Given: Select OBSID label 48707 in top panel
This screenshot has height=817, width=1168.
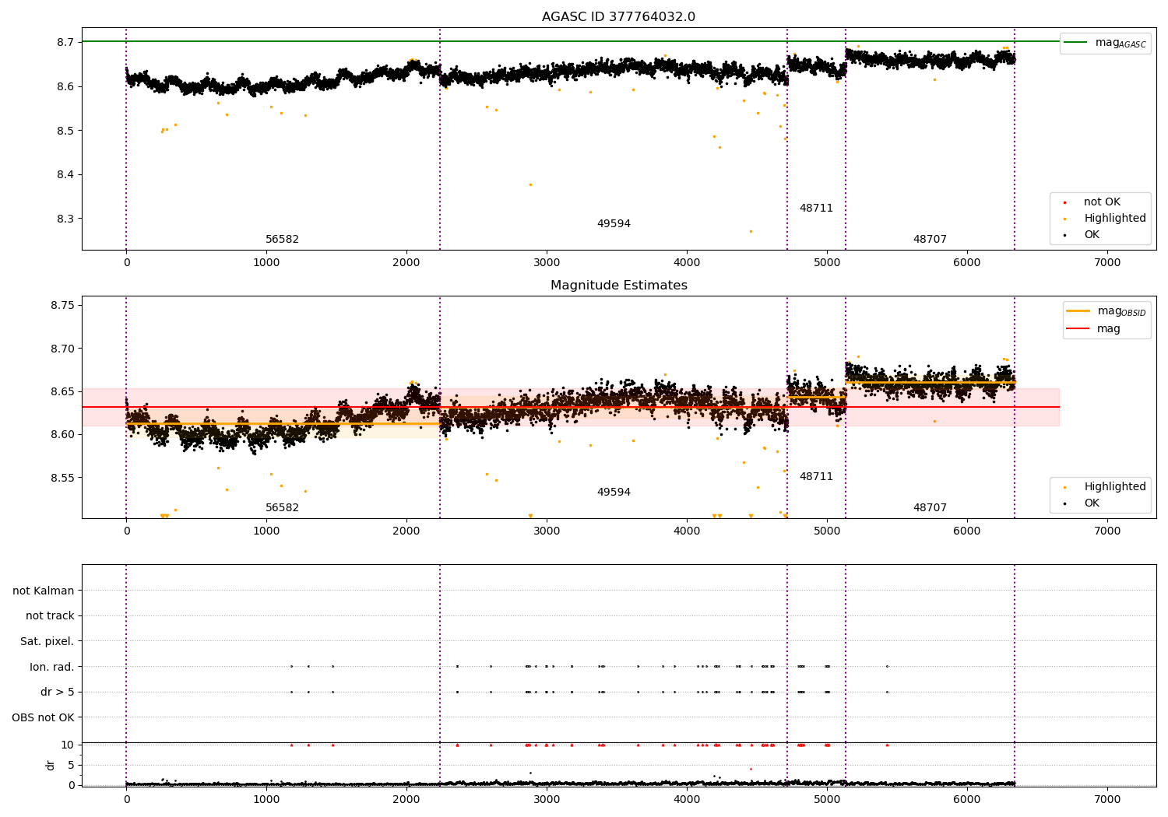Looking at the screenshot, I should click(930, 240).
